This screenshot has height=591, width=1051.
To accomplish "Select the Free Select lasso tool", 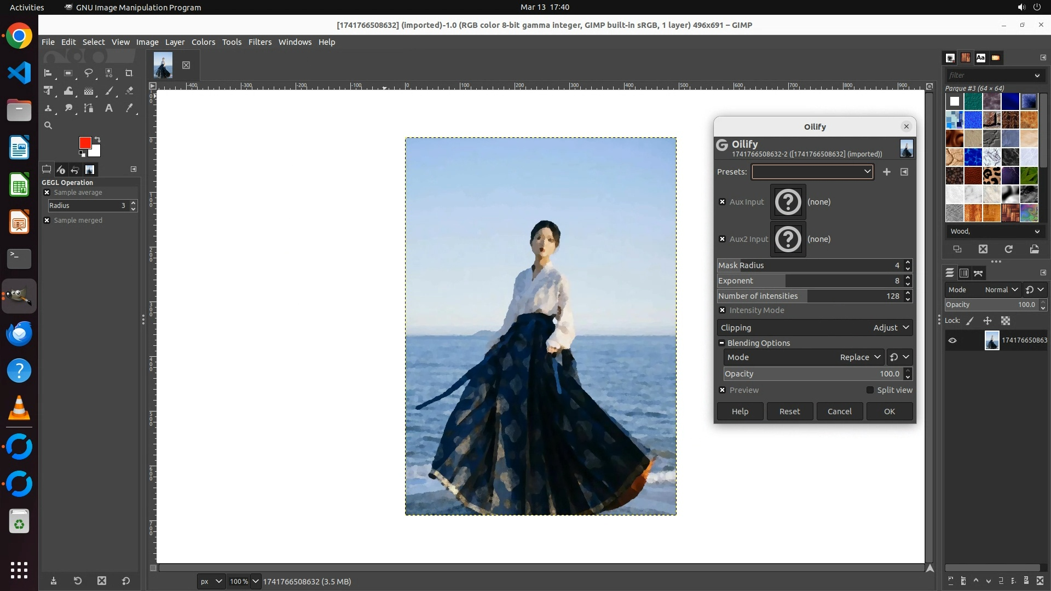I will [88, 73].
